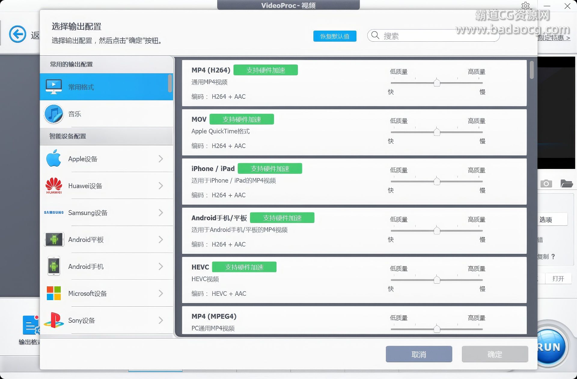Select the MP4 (MPEG4) format title

pyautogui.click(x=214, y=316)
